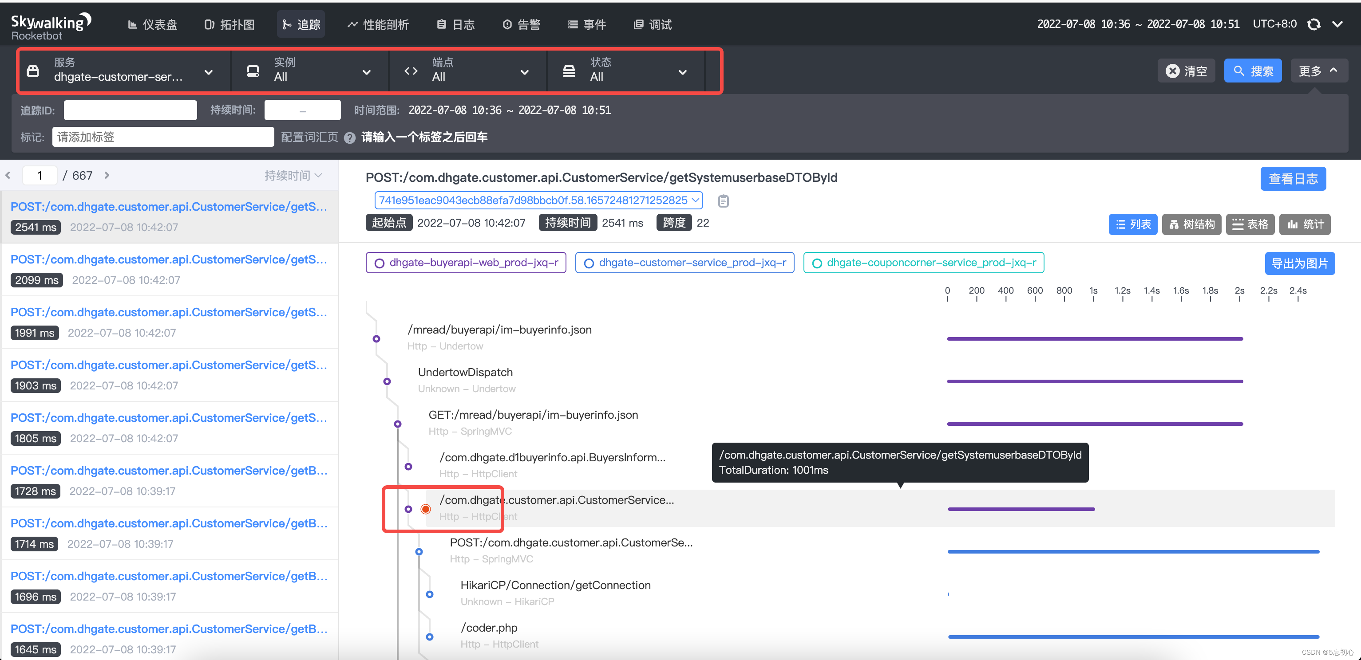Switch to the 追踪 trace tab
Screen dimensions: 1361x660
301,24
